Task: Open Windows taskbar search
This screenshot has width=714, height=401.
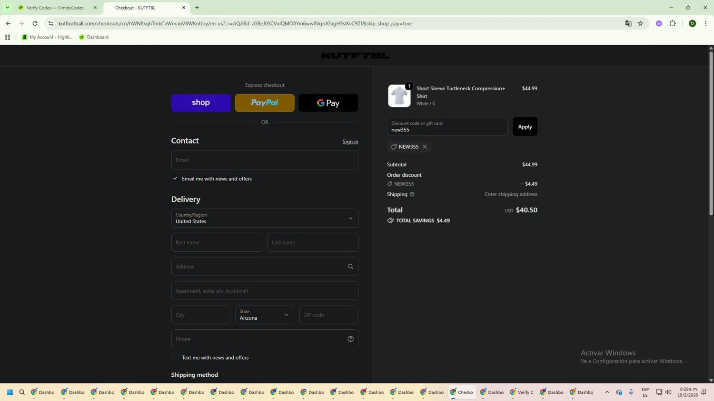Action: (x=22, y=392)
